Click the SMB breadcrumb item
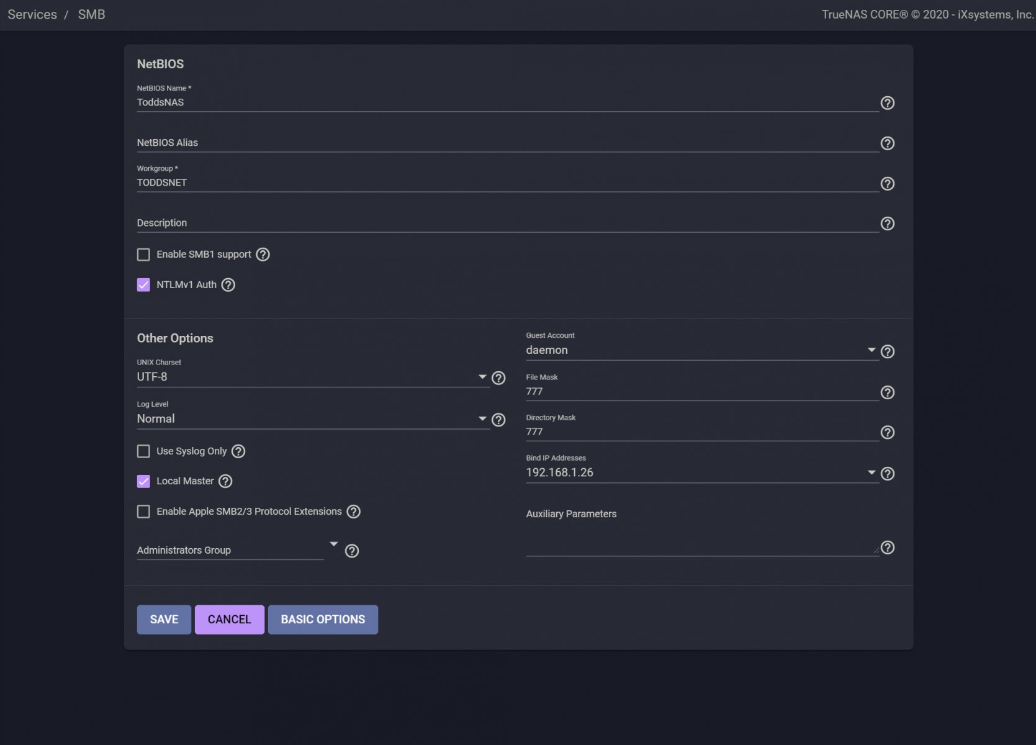Screen dimensions: 1036x745 [x=91, y=14]
